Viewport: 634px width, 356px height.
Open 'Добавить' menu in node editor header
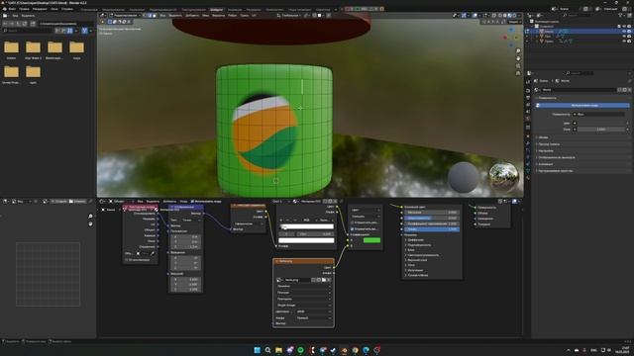[x=169, y=201]
